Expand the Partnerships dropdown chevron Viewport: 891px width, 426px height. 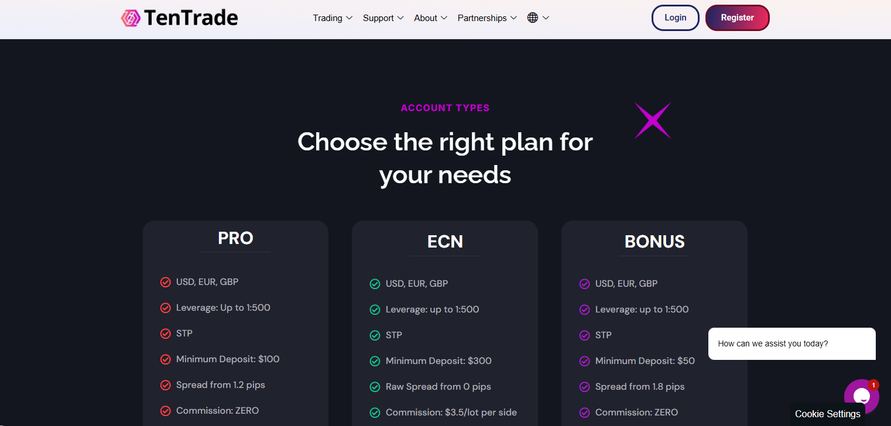coord(513,18)
